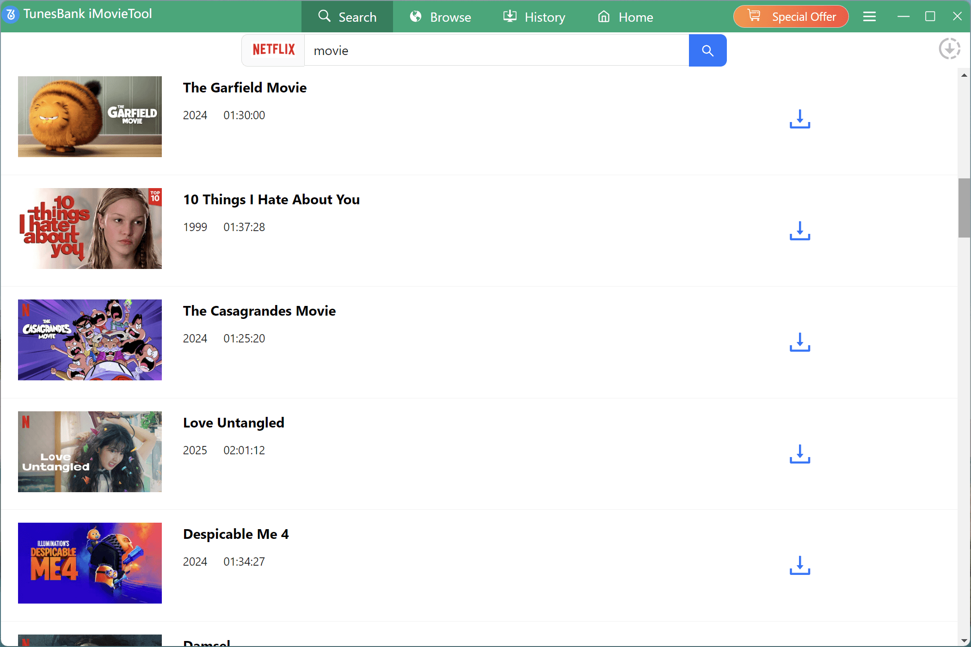971x647 pixels.
Task: Click the NETFLIX service selector logo
Action: [273, 50]
